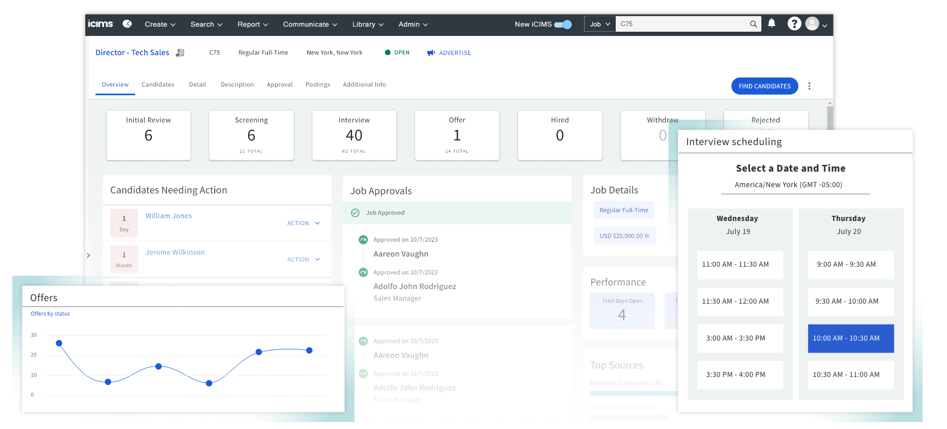
Task: Click the search magnifying glass icon
Action: (753, 24)
